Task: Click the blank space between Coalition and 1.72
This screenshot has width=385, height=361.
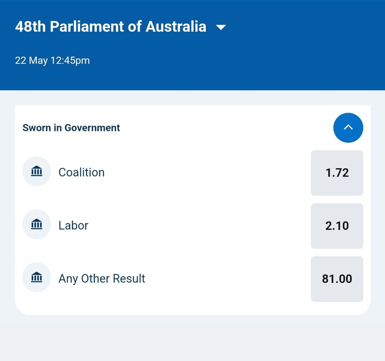Action: [208, 172]
